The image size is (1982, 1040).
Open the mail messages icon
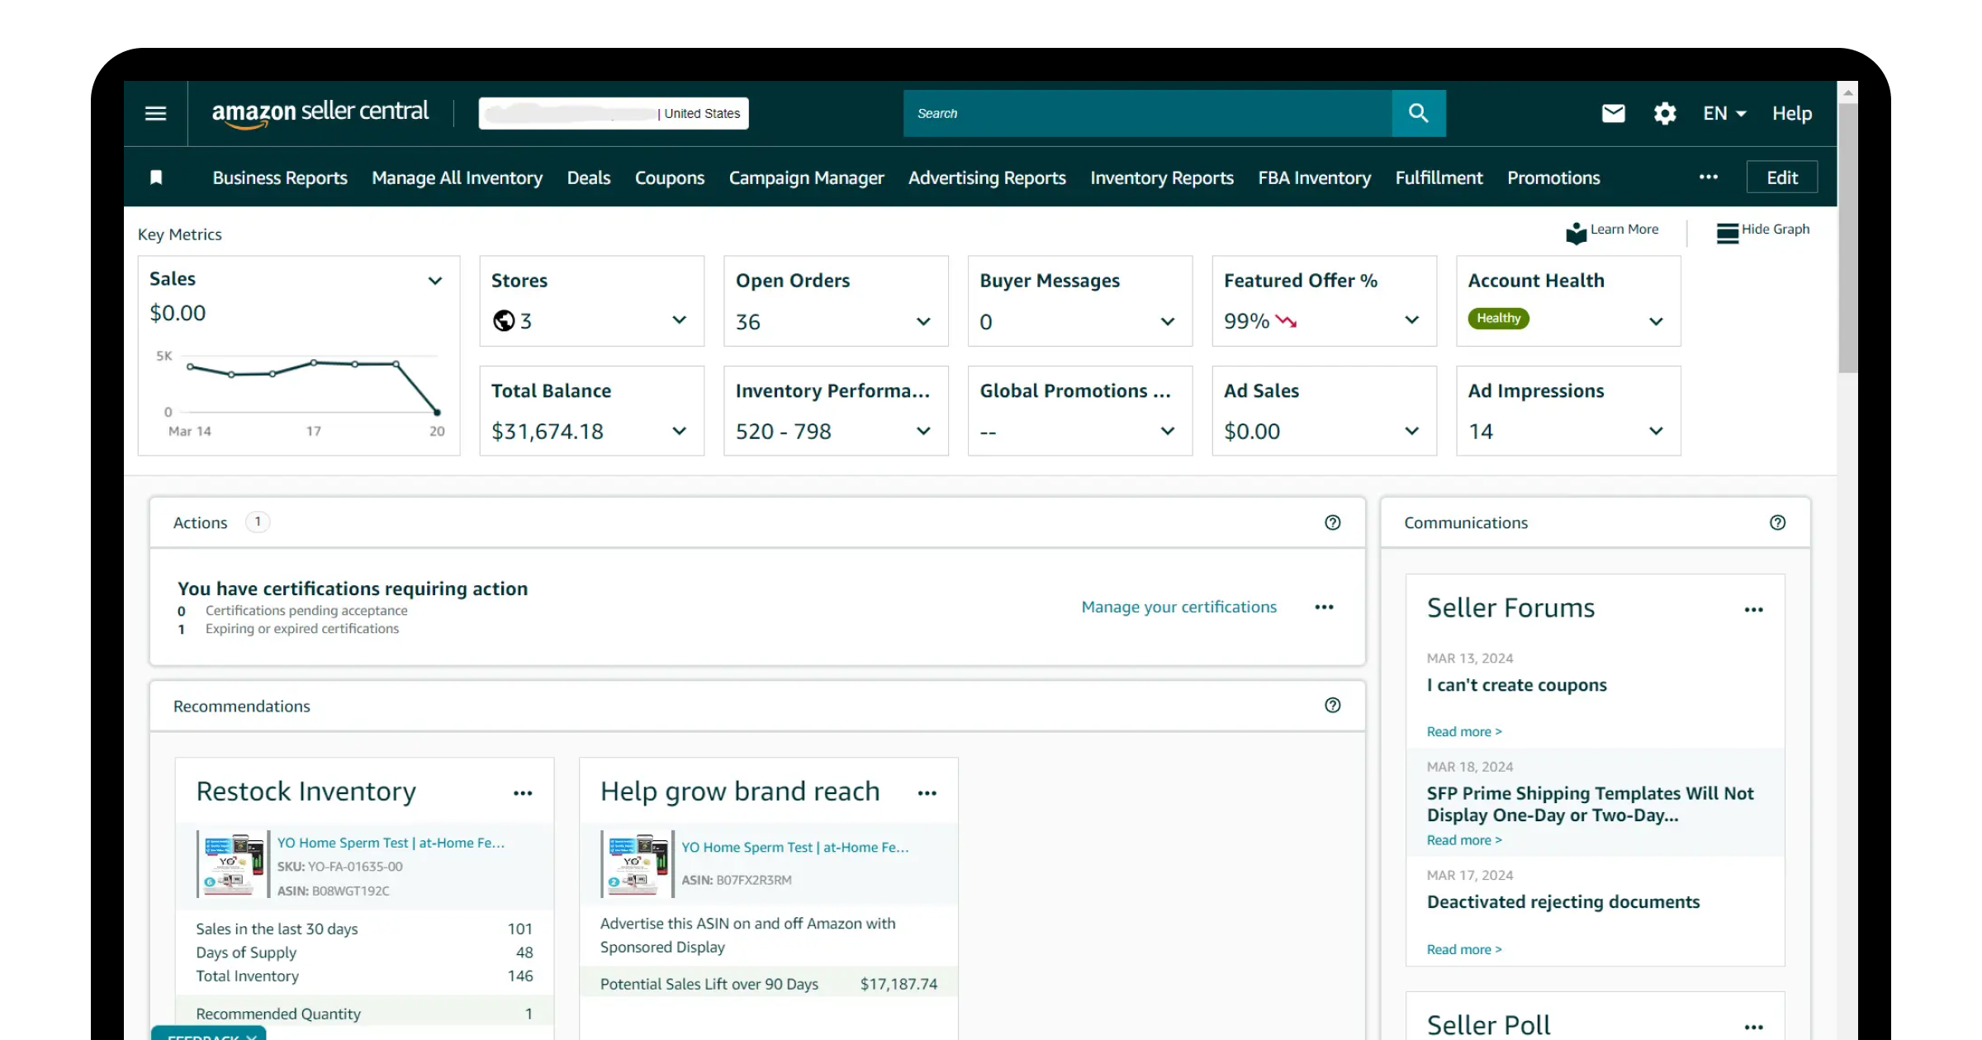[x=1613, y=113]
